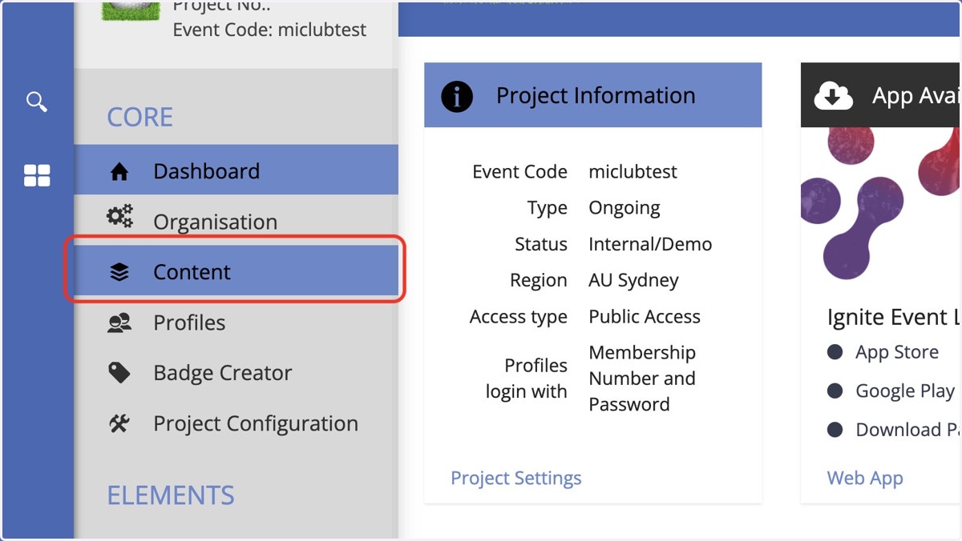This screenshot has width=962, height=541.
Task: Click the 'AU Sydney' Region value
Action: tap(633, 281)
